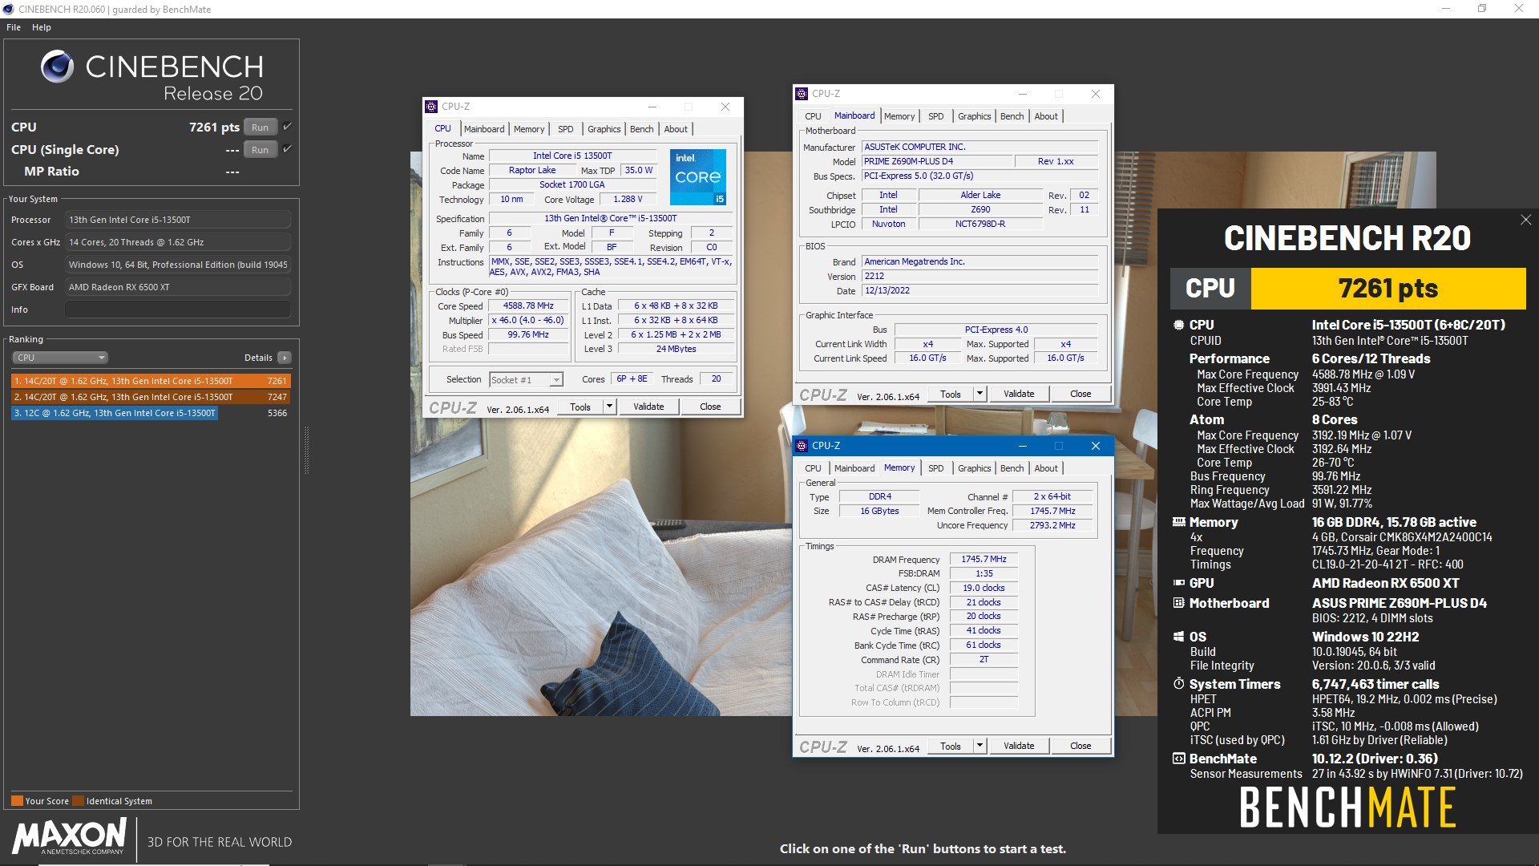Run the CPU multi-core test
The height and width of the screenshot is (866, 1539).
point(261,127)
